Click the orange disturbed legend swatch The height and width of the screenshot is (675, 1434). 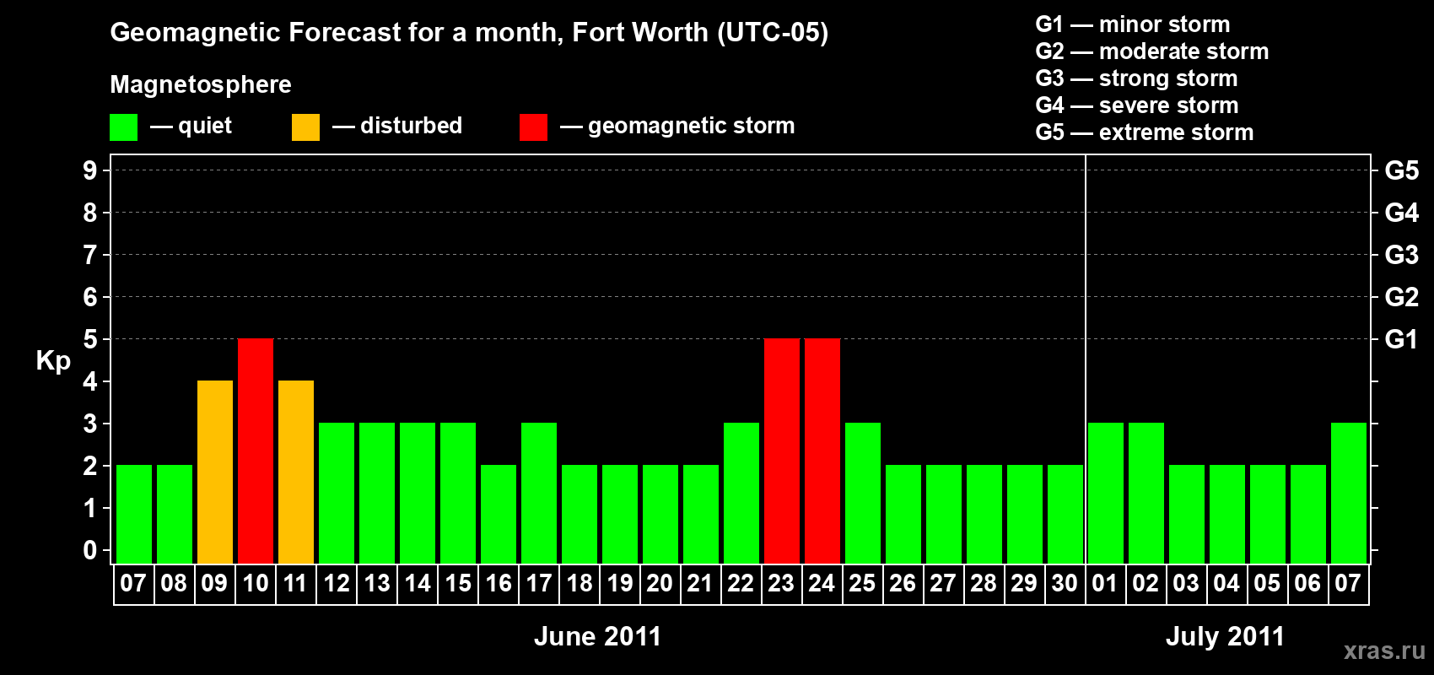click(305, 127)
